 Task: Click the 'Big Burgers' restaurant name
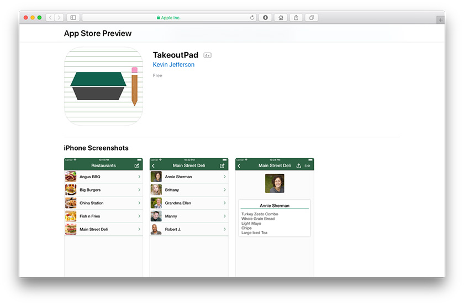point(90,190)
